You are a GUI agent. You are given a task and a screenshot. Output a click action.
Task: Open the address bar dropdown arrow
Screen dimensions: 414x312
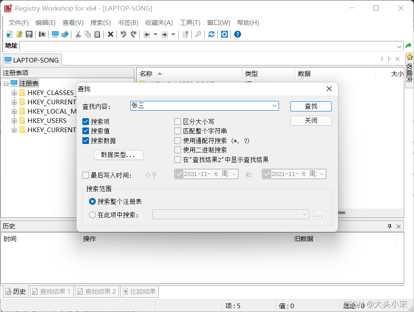[x=399, y=47]
